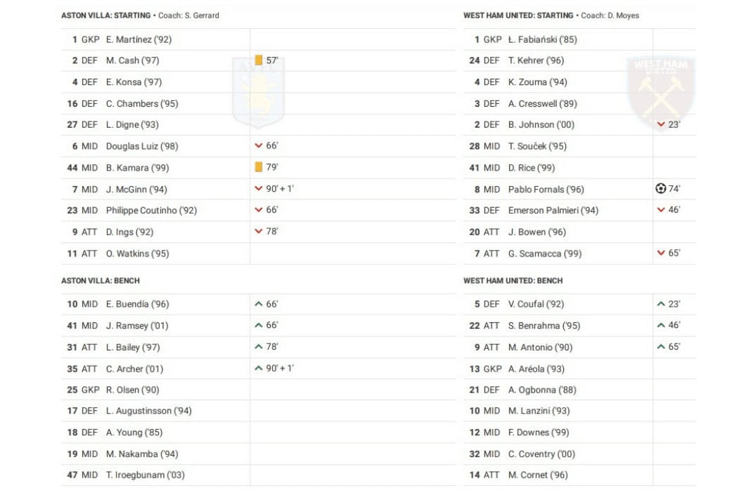The image size is (751, 500).
Task: Select bench player M. Antonio ('90)
Action: [x=540, y=347]
